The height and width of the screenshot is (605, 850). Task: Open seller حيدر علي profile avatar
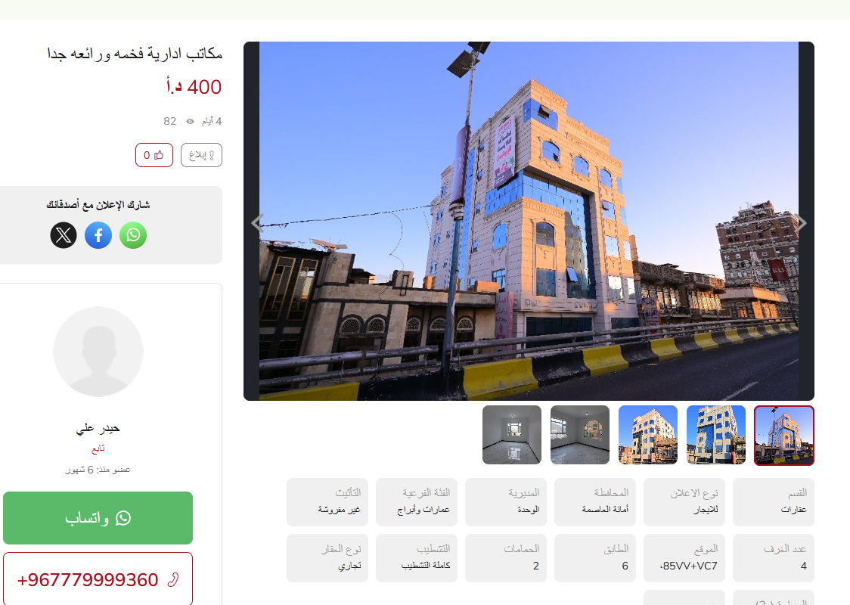tap(98, 352)
